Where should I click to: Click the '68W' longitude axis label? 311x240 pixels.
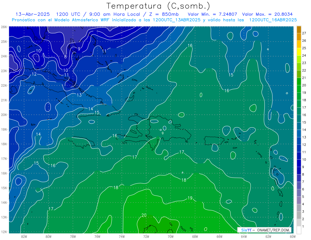click(x=195, y=236)
